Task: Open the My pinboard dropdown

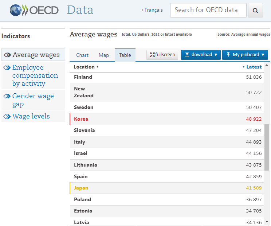Action: click(x=245, y=55)
